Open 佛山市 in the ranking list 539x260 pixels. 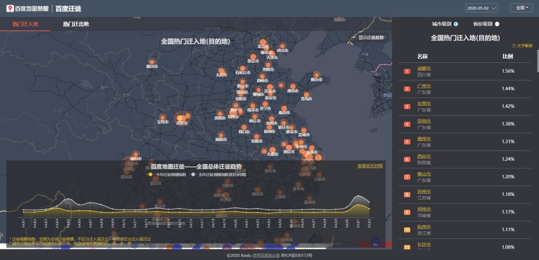[x=424, y=174]
